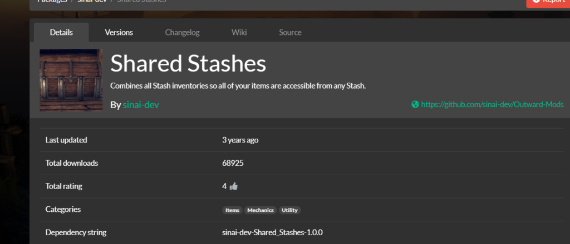Viewport: 570px width, 244px height.
Task: Open the sinai-dev author link
Action: 141,105
